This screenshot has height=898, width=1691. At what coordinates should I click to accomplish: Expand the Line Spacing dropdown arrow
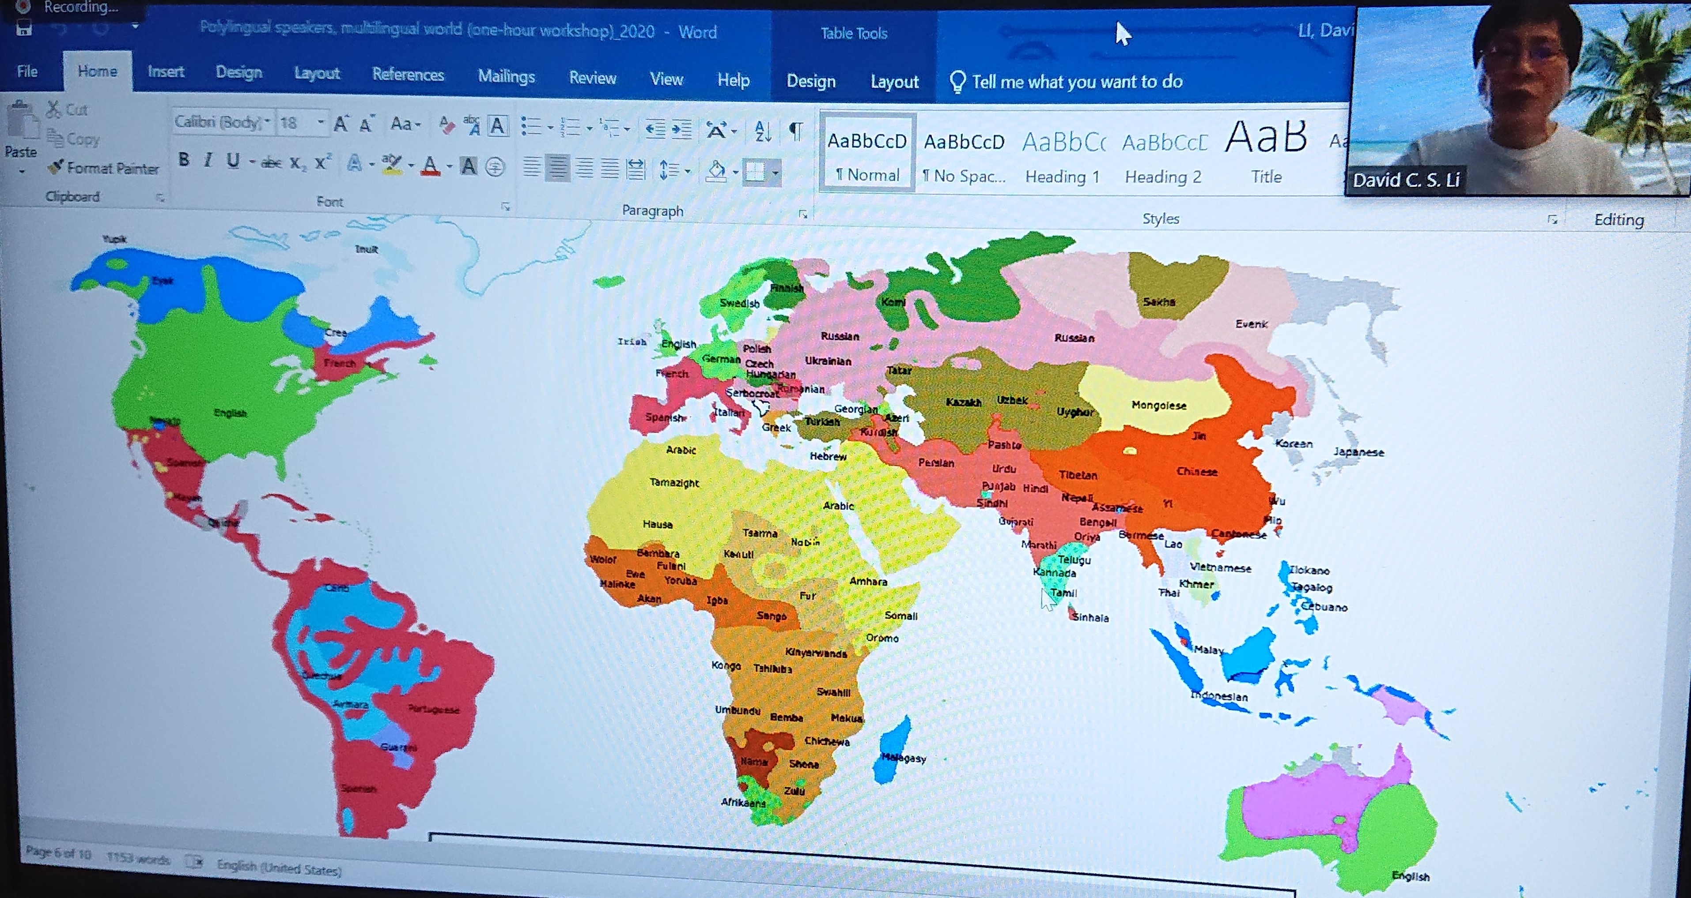click(x=688, y=171)
